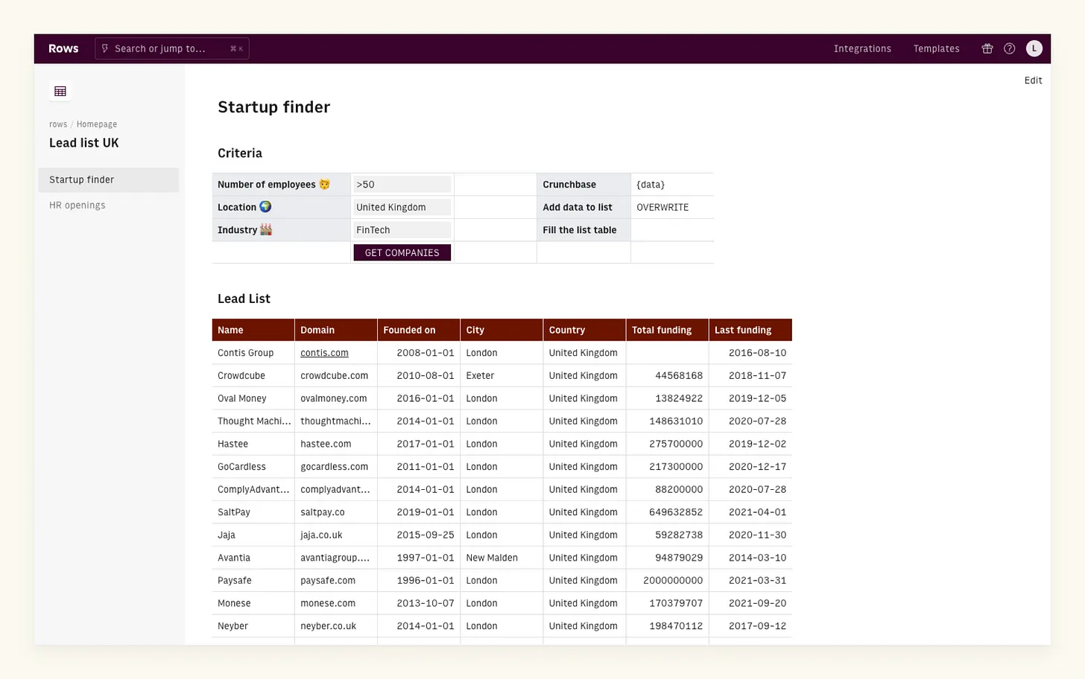Select the jaja.co.uk domain cell
This screenshot has height=679, width=1085.
336,535
